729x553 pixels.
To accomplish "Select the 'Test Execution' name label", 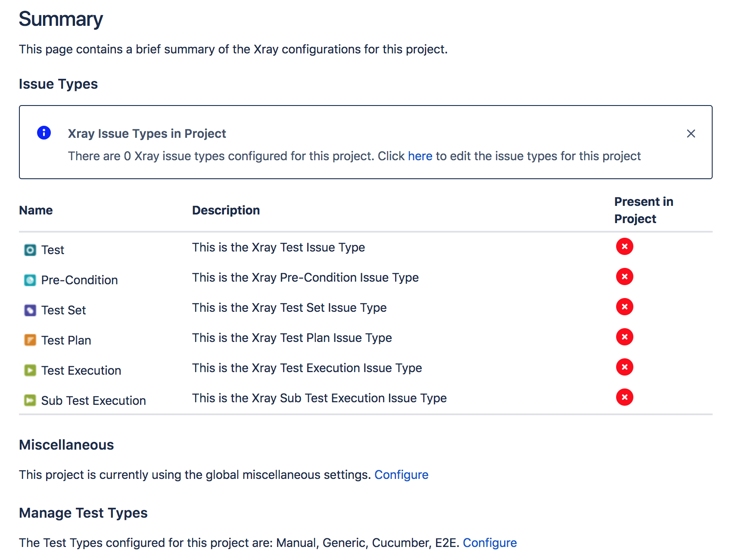I will (81, 370).
